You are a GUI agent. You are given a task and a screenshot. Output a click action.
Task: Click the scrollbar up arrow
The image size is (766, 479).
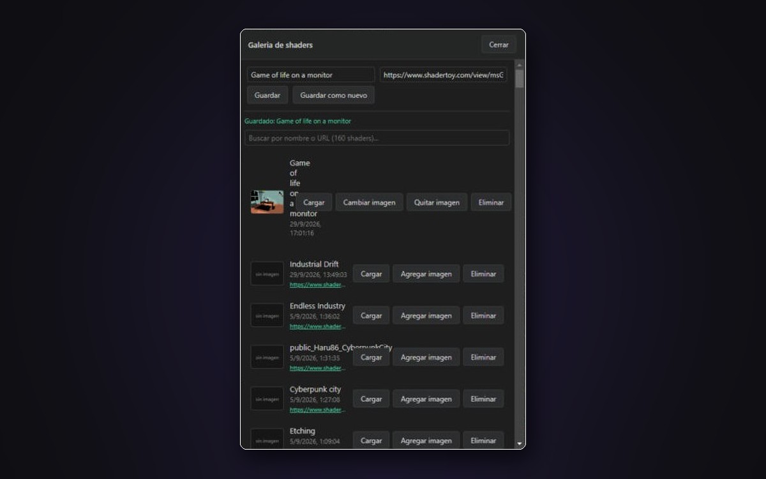click(520, 65)
